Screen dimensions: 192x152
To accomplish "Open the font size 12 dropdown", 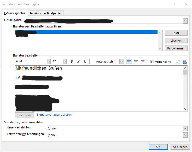I will [x=65, y=61].
